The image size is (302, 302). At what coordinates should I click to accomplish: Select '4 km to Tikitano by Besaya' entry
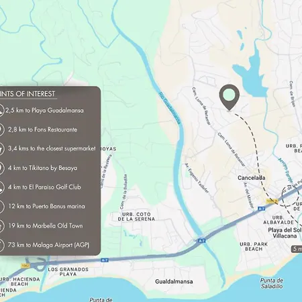click(x=42, y=168)
